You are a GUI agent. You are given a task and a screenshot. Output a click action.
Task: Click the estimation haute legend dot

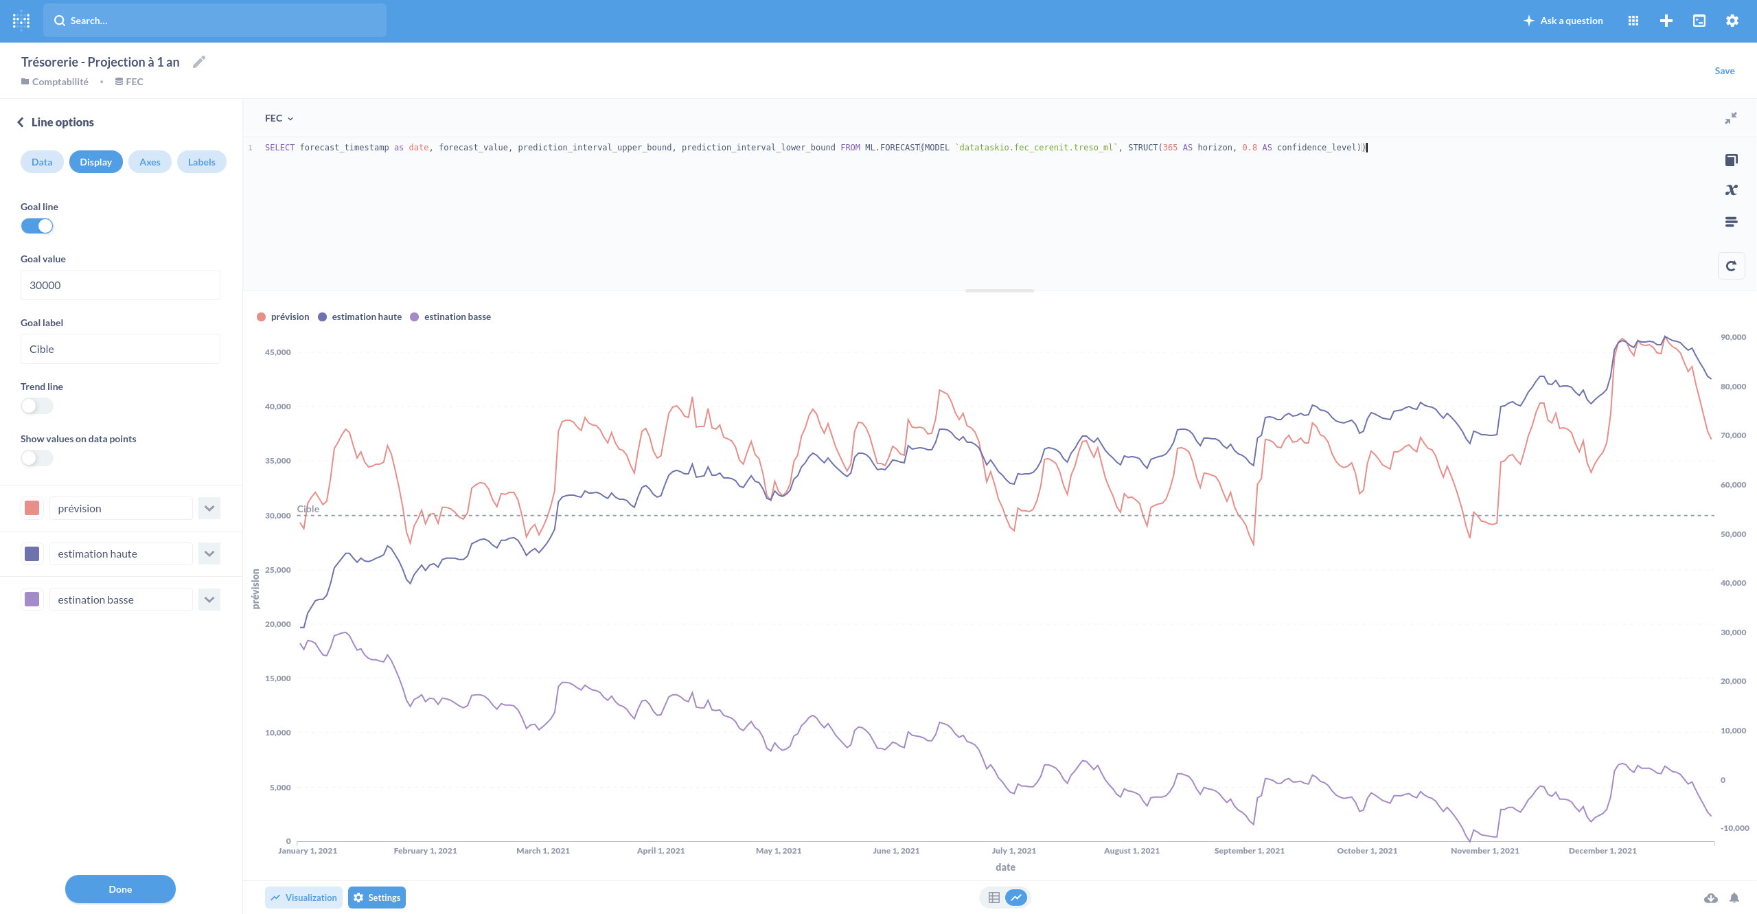click(322, 317)
